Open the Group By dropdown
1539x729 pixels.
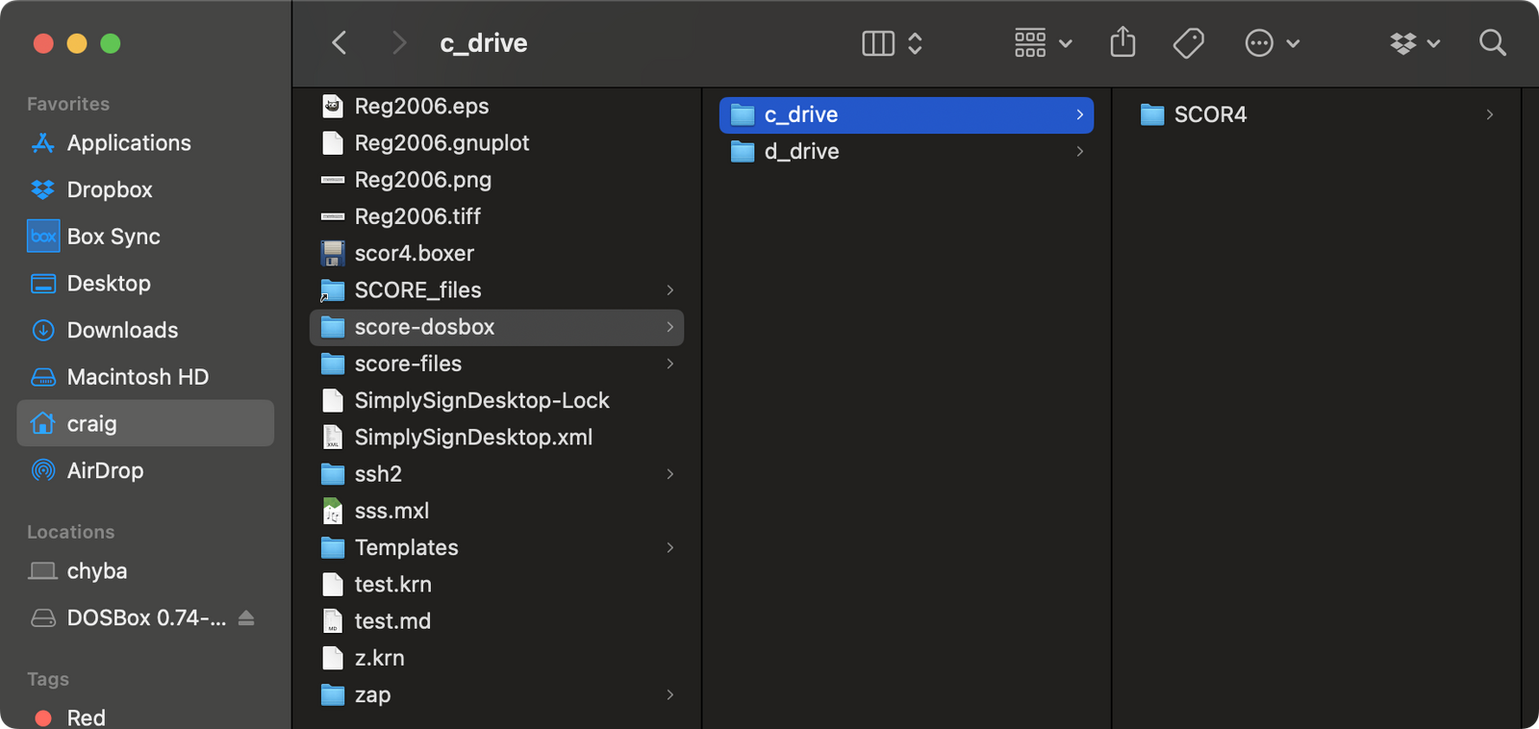point(1043,43)
